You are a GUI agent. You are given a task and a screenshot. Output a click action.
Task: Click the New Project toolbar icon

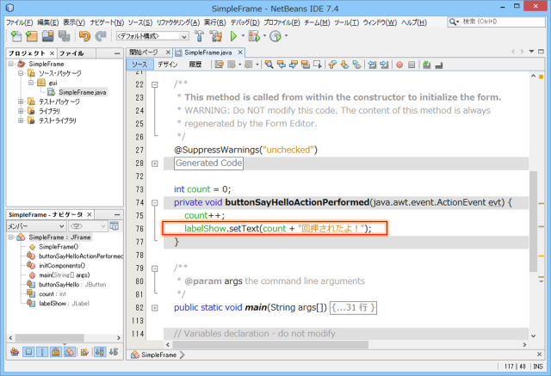[32, 36]
